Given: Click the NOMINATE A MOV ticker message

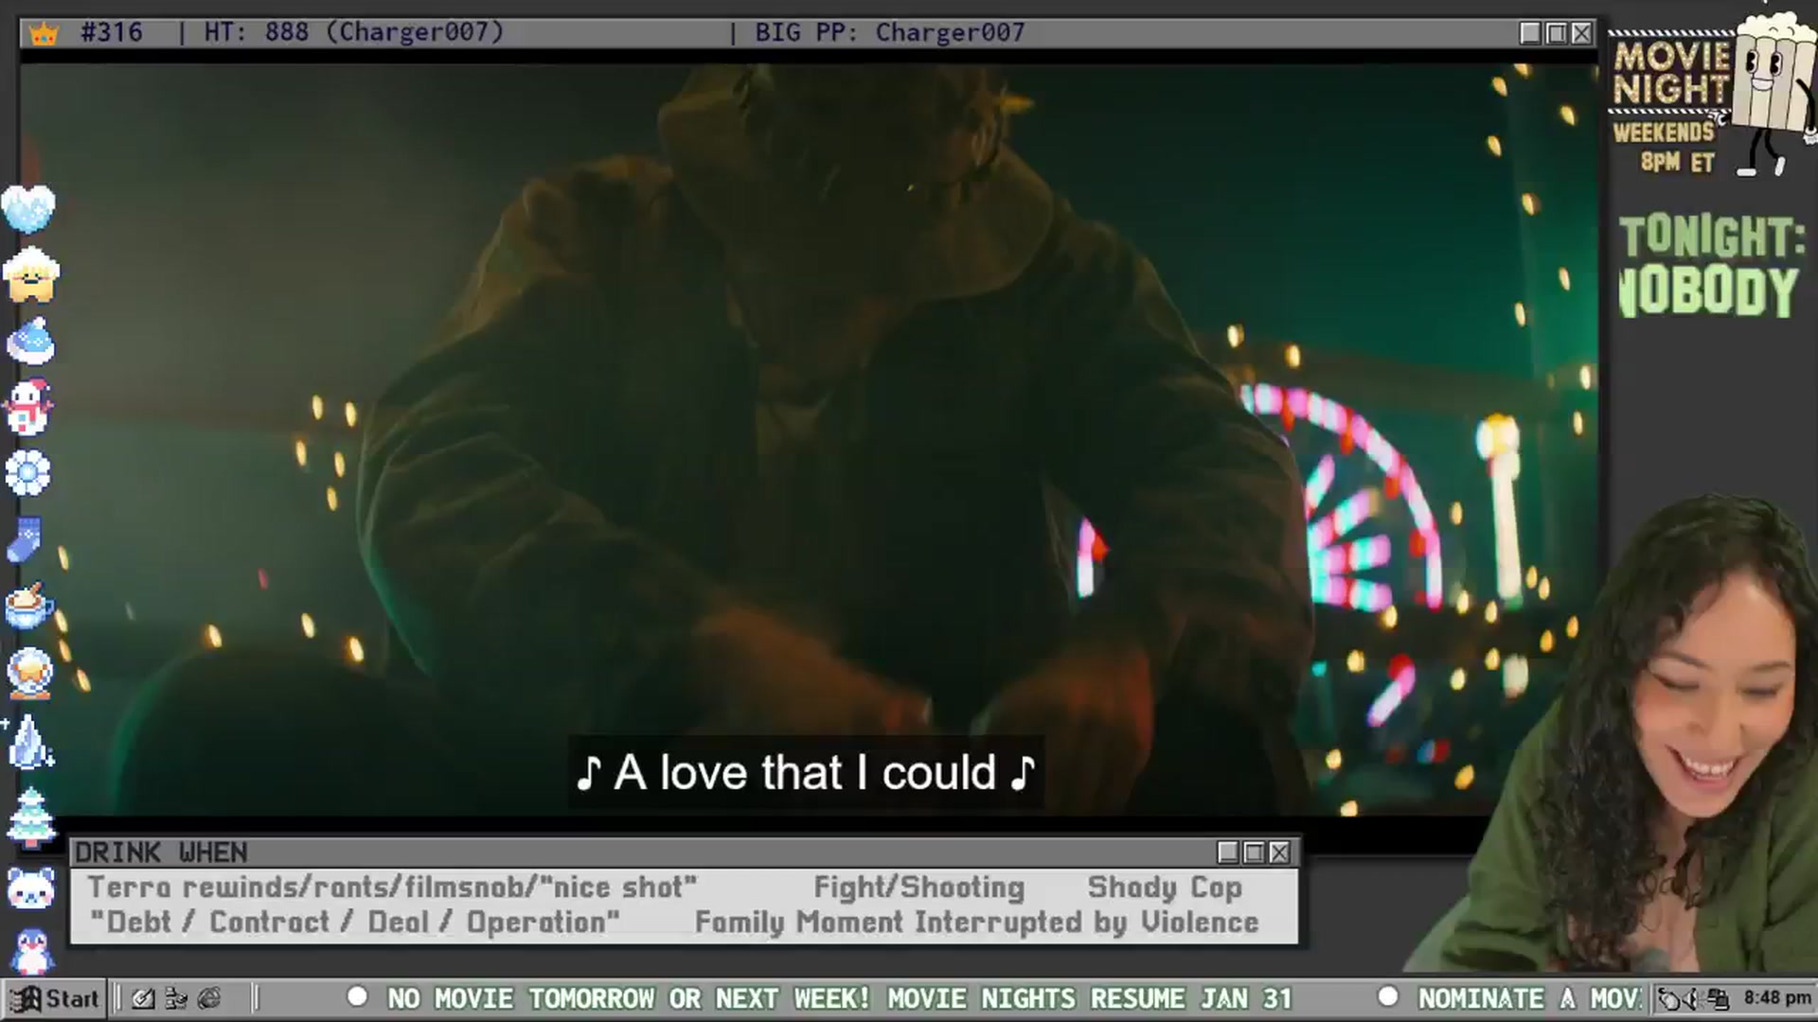Looking at the screenshot, I should 1529,998.
